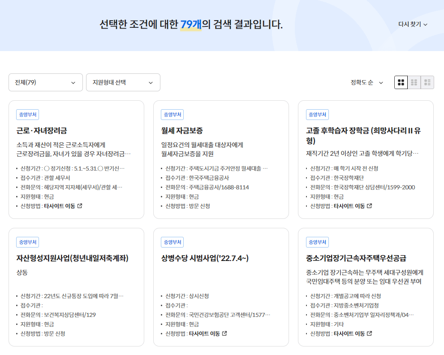The height and width of the screenshot is (355, 444).
Task: Open 고졸 후학습자 장학금 (희망사다리 II 유형) title
Action: [364, 136]
